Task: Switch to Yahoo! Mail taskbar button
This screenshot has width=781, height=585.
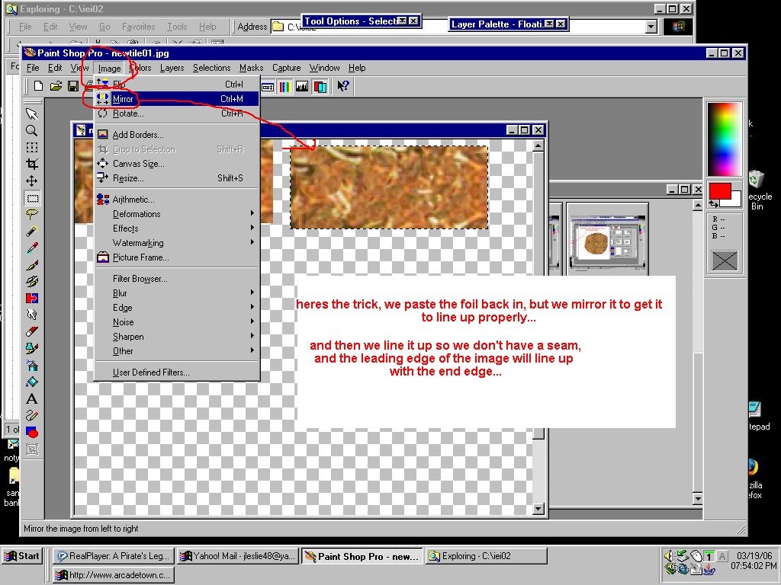Action: (x=238, y=556)
